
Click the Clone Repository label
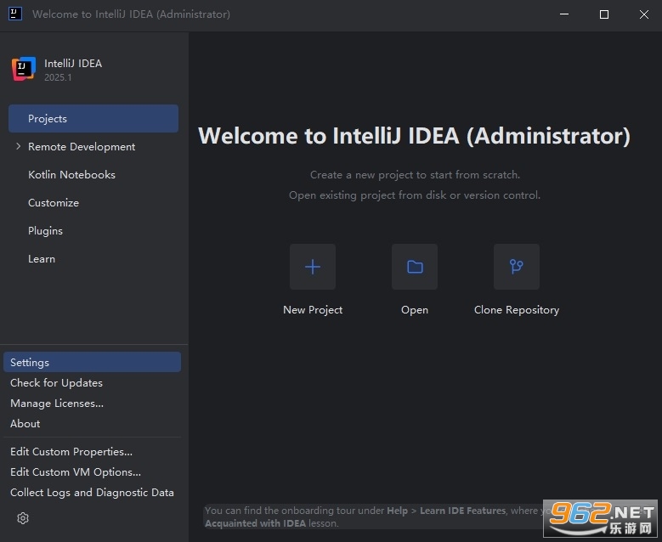pyautogui.click(x=517, y=310)
